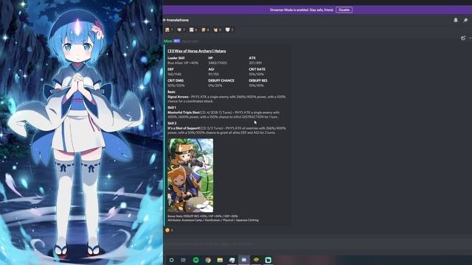This screenshot has width=472, height=265.
Task: Open Task View on the taskbar
Action: click(184, 260)
